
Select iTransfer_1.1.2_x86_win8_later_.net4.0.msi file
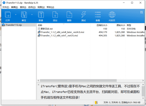click(91, 32)
